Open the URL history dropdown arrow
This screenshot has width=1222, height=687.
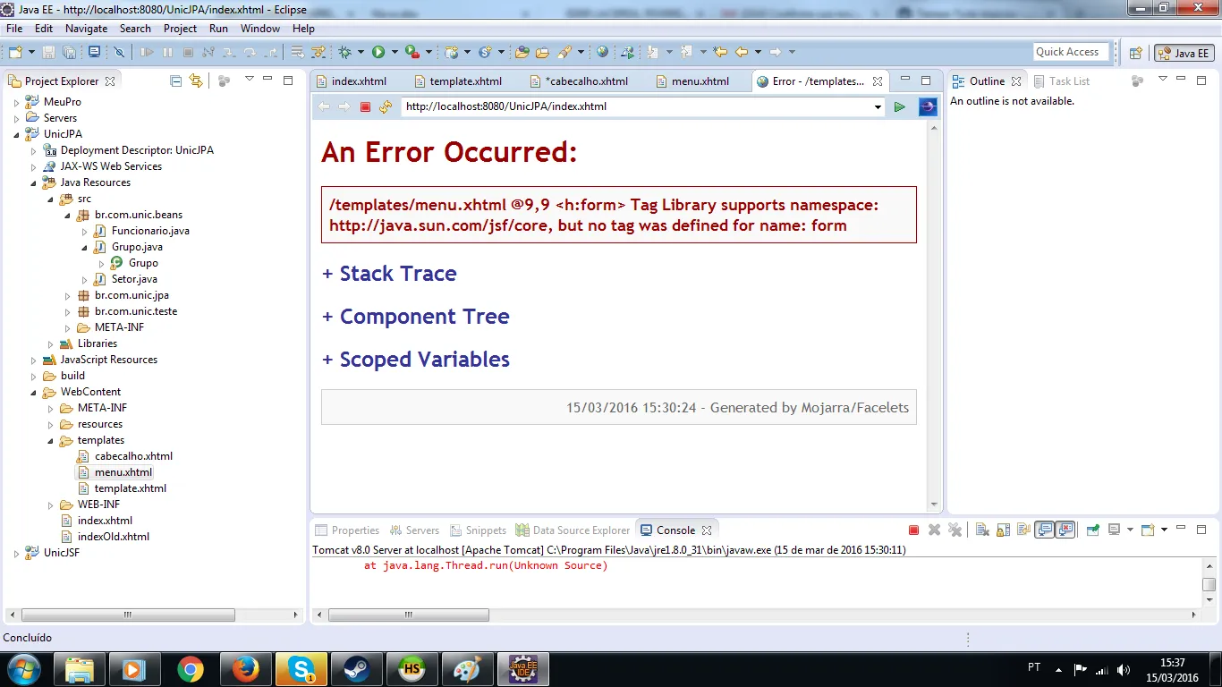pyautogui.click(x=878, y=107)
